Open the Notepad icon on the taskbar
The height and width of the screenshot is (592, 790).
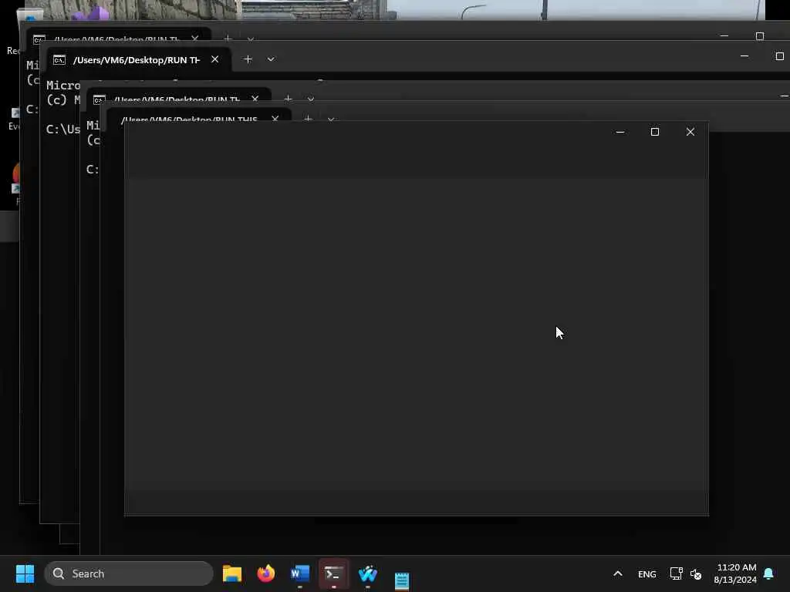pos(401,580)
